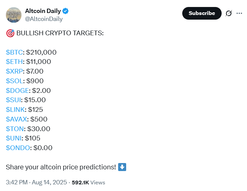Viewport: 247px width, 191px height.
Task: Click the $BTC cashtag
Action: 14,52
